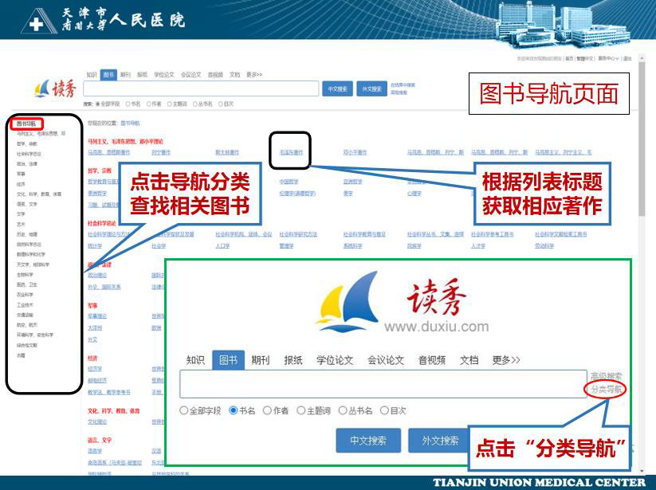Image resolution: width=656 pixels, height=490 pixels.
Task: Open 天文学、地球科学 in the left sidebar
Action: [x=33, y=265]
